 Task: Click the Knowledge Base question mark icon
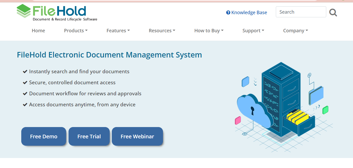tap(228, 13)
